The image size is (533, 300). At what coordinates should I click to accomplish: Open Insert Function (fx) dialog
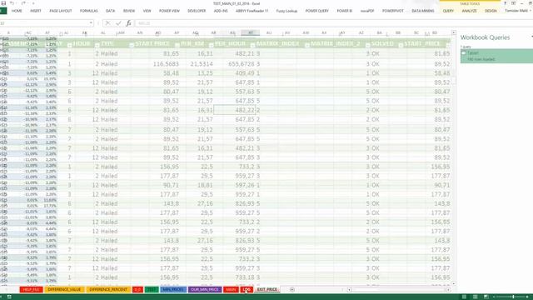(x=128, y=23)
